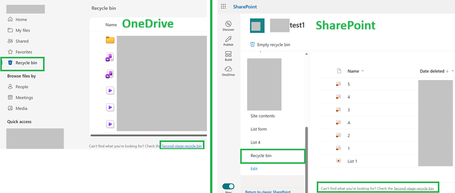
Task: Click the list item icon for row 2
Action: tap(338, 135)
